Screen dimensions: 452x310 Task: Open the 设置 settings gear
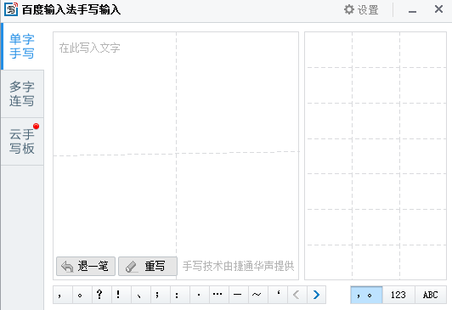pos(361,10)
